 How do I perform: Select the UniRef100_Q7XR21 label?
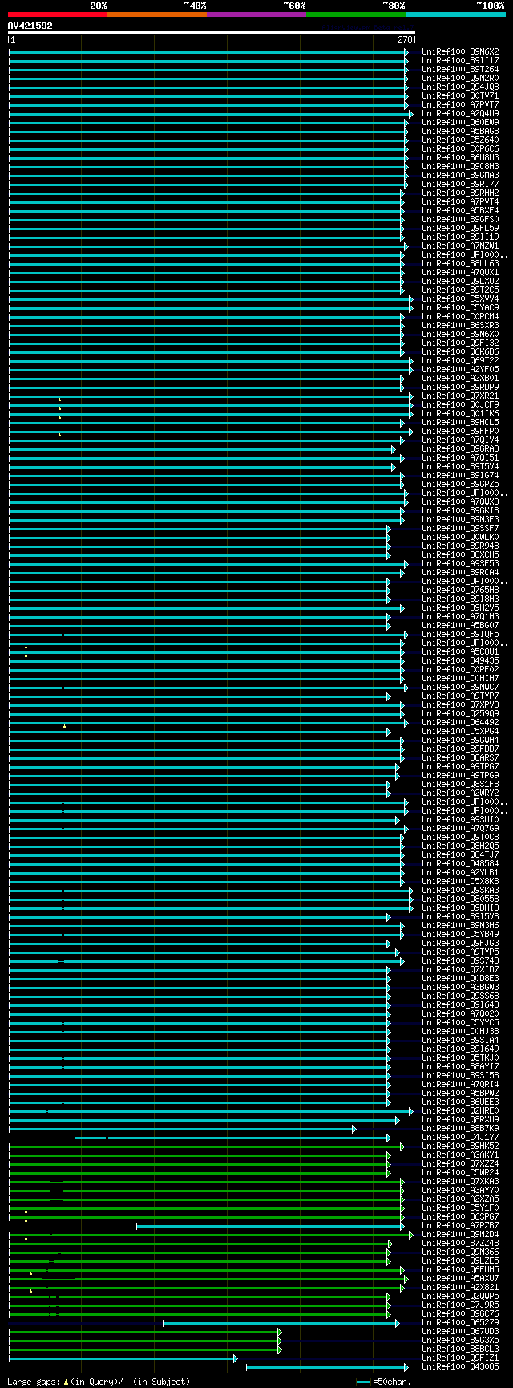coord(460,396)
